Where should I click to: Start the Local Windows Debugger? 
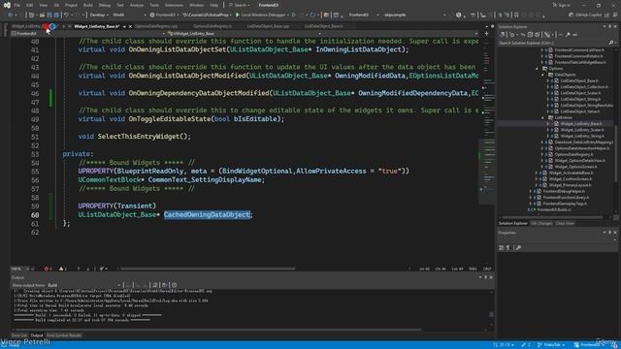click(260, 16)
